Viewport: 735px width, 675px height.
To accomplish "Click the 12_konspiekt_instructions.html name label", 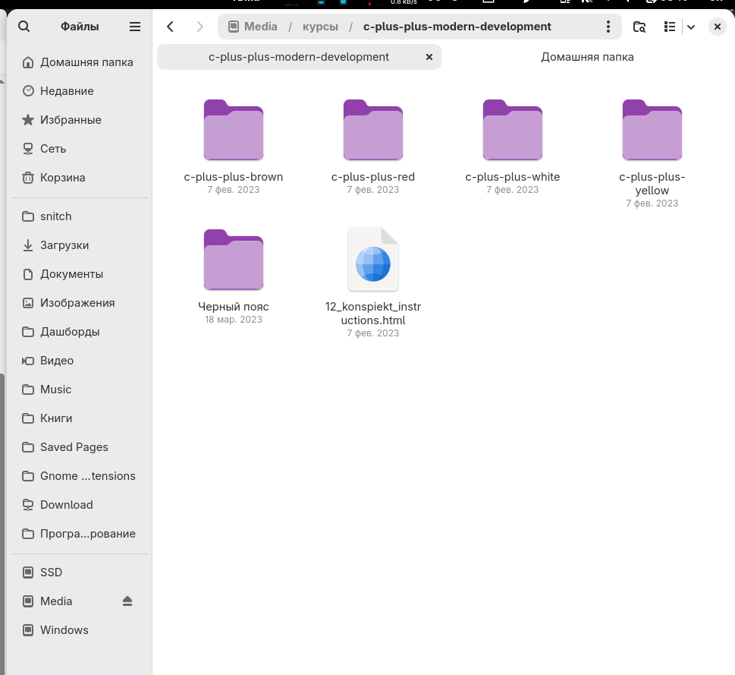I will [373, 314].
